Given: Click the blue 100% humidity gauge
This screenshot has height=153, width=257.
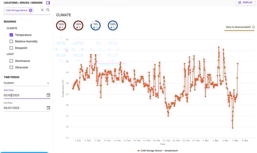Looking at the screenshot, I should point(113,25).
